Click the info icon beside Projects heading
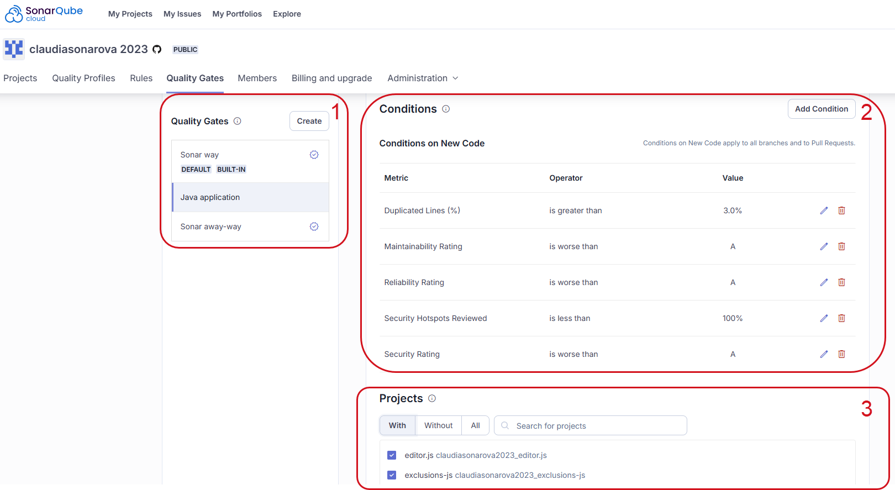 [x=432, y=398]
